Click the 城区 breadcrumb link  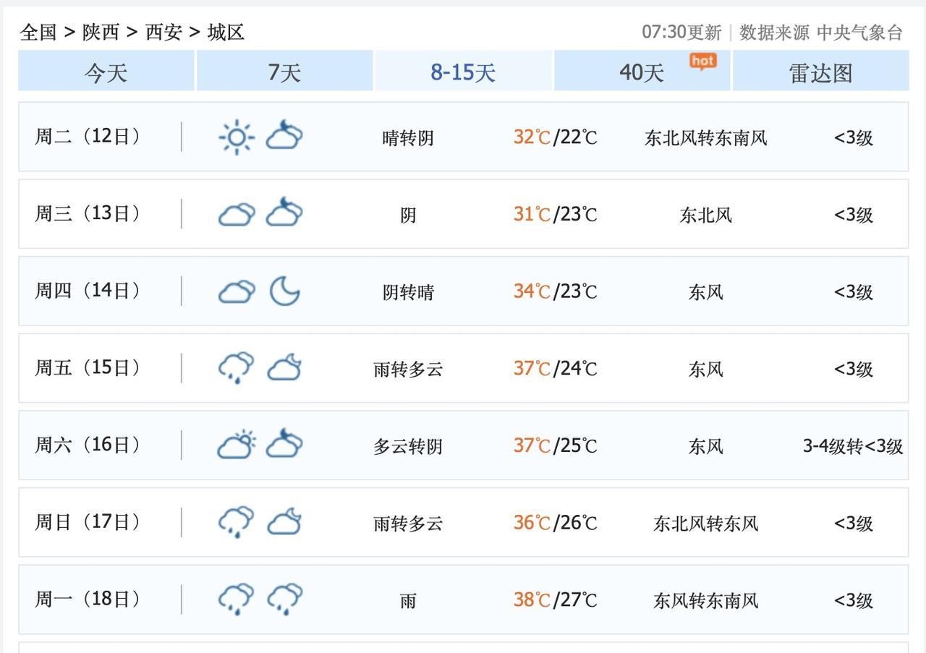coord(226,32)
